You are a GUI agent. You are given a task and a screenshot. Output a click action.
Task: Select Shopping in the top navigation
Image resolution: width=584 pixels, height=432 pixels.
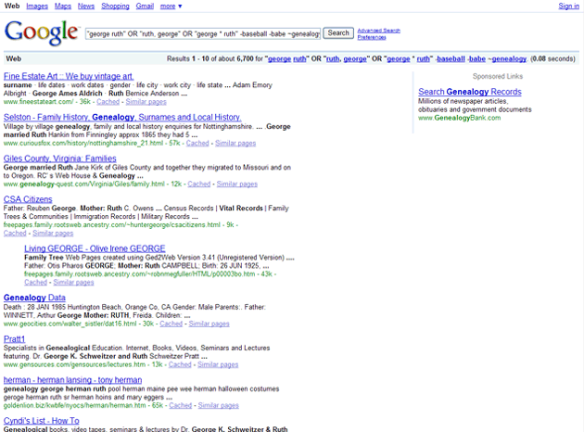[115, 6]
